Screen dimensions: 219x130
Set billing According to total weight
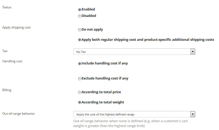click(x=80, y=102)
